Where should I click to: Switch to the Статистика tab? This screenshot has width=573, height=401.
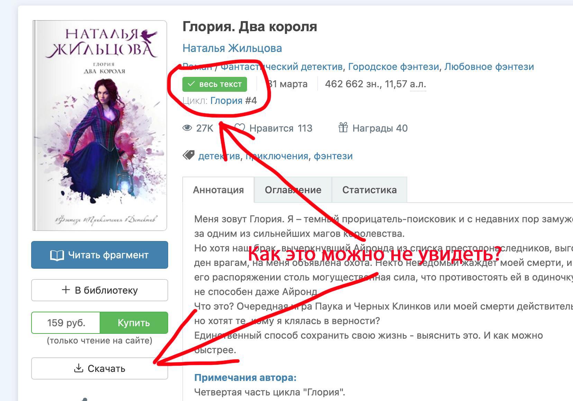tap(369, 190)
